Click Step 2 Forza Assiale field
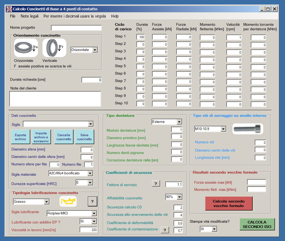The image size is (285, 241). (159, 44)
